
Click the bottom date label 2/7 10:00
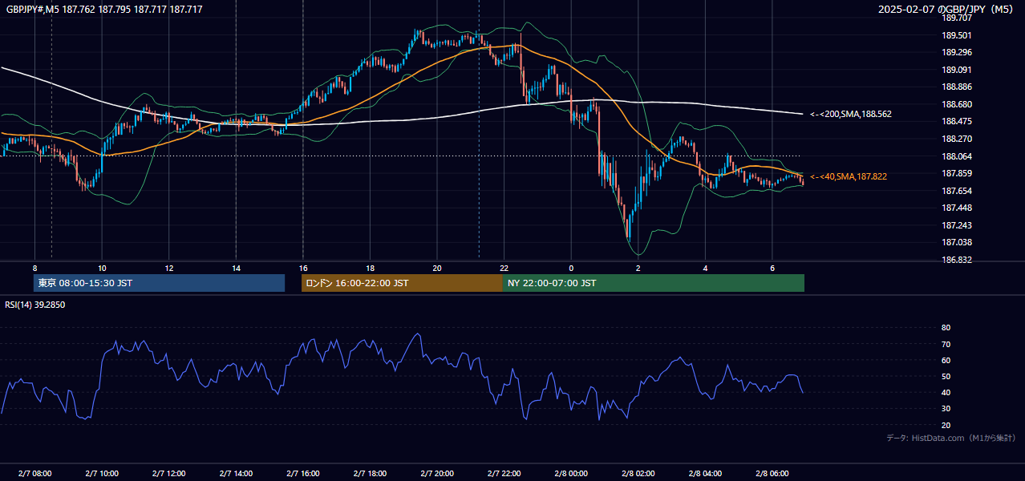pyautogui.click(x=102, y=474)
